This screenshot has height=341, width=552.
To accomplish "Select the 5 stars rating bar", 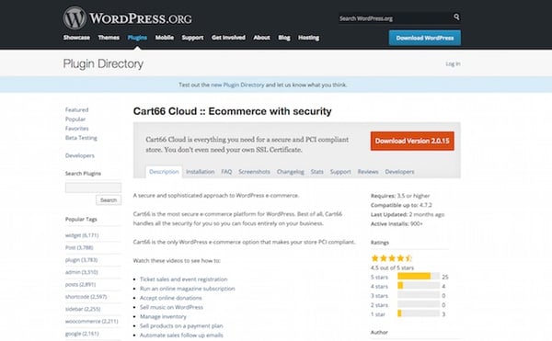I will [419, 277].
